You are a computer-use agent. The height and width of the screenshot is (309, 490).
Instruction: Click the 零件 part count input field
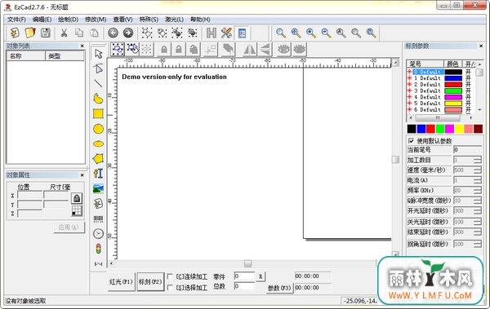(x=244, y=276)
